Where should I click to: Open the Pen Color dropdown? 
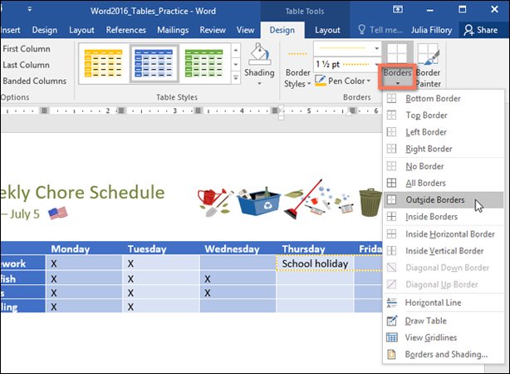pos(351,81)
